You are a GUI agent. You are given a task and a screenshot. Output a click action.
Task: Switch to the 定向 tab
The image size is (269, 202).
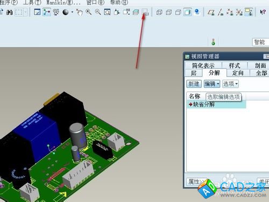tap(238, 73)
